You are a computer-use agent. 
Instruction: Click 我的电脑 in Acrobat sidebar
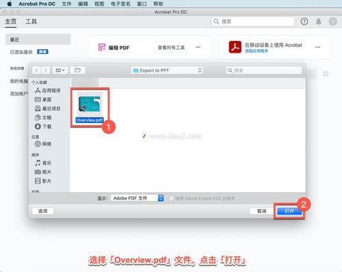point(19,81)
